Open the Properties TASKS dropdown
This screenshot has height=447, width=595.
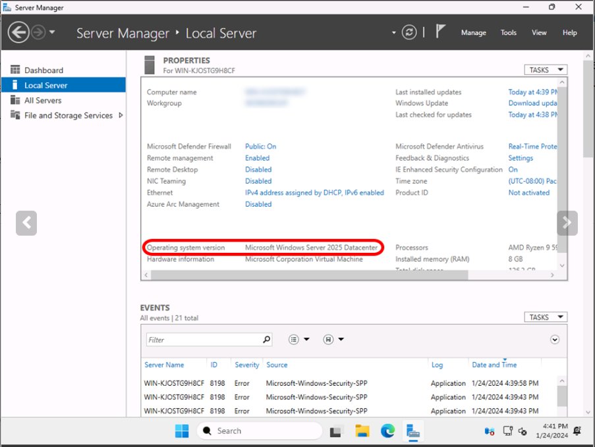click(x=546, y=70)
